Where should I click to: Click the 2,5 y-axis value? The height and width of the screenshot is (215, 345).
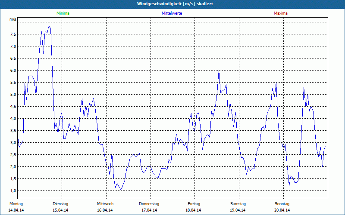[13, 155]
